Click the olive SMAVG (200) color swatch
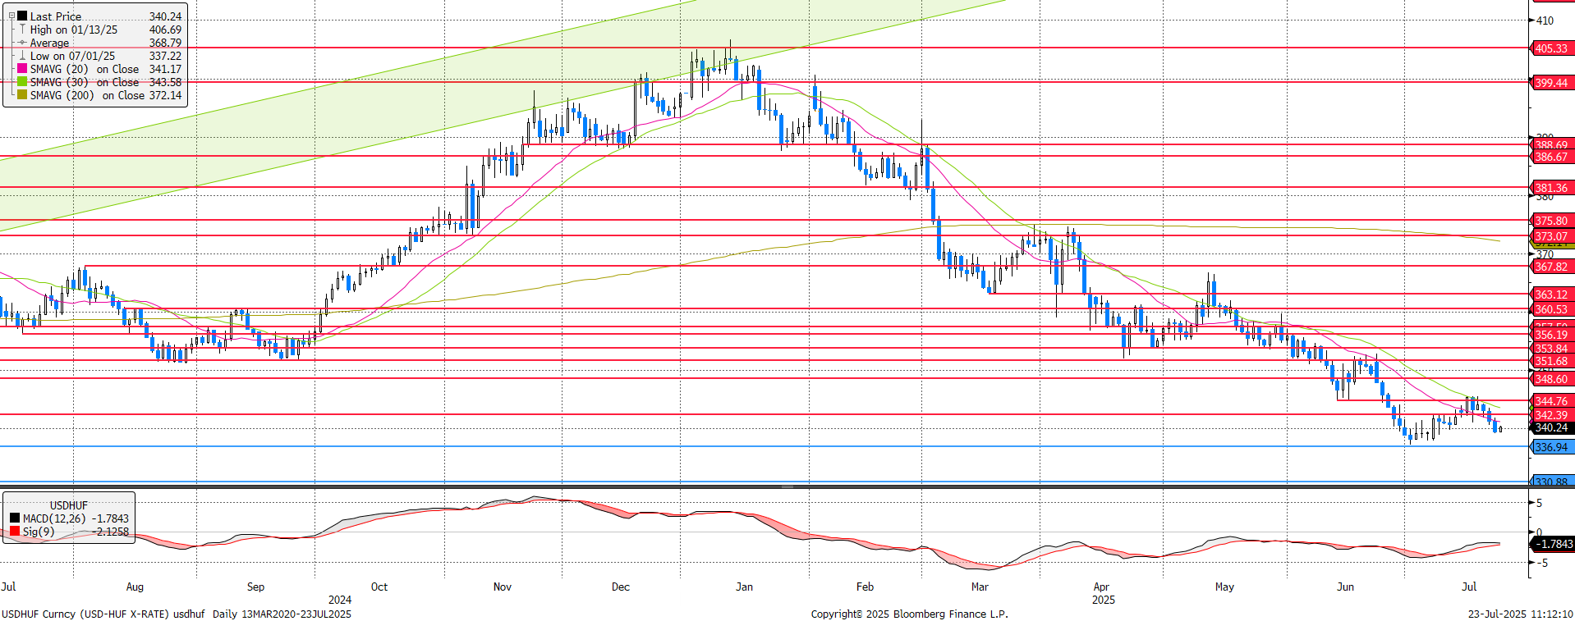Image resolution: width=1575 pixels, height=621 pixels. pos(22,95)
